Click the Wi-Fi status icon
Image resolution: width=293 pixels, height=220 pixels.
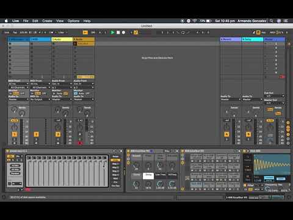click(195, 21)
